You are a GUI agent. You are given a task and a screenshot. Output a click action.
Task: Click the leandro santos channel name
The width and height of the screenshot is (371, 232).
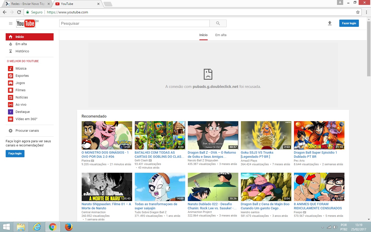click(250, 212)
